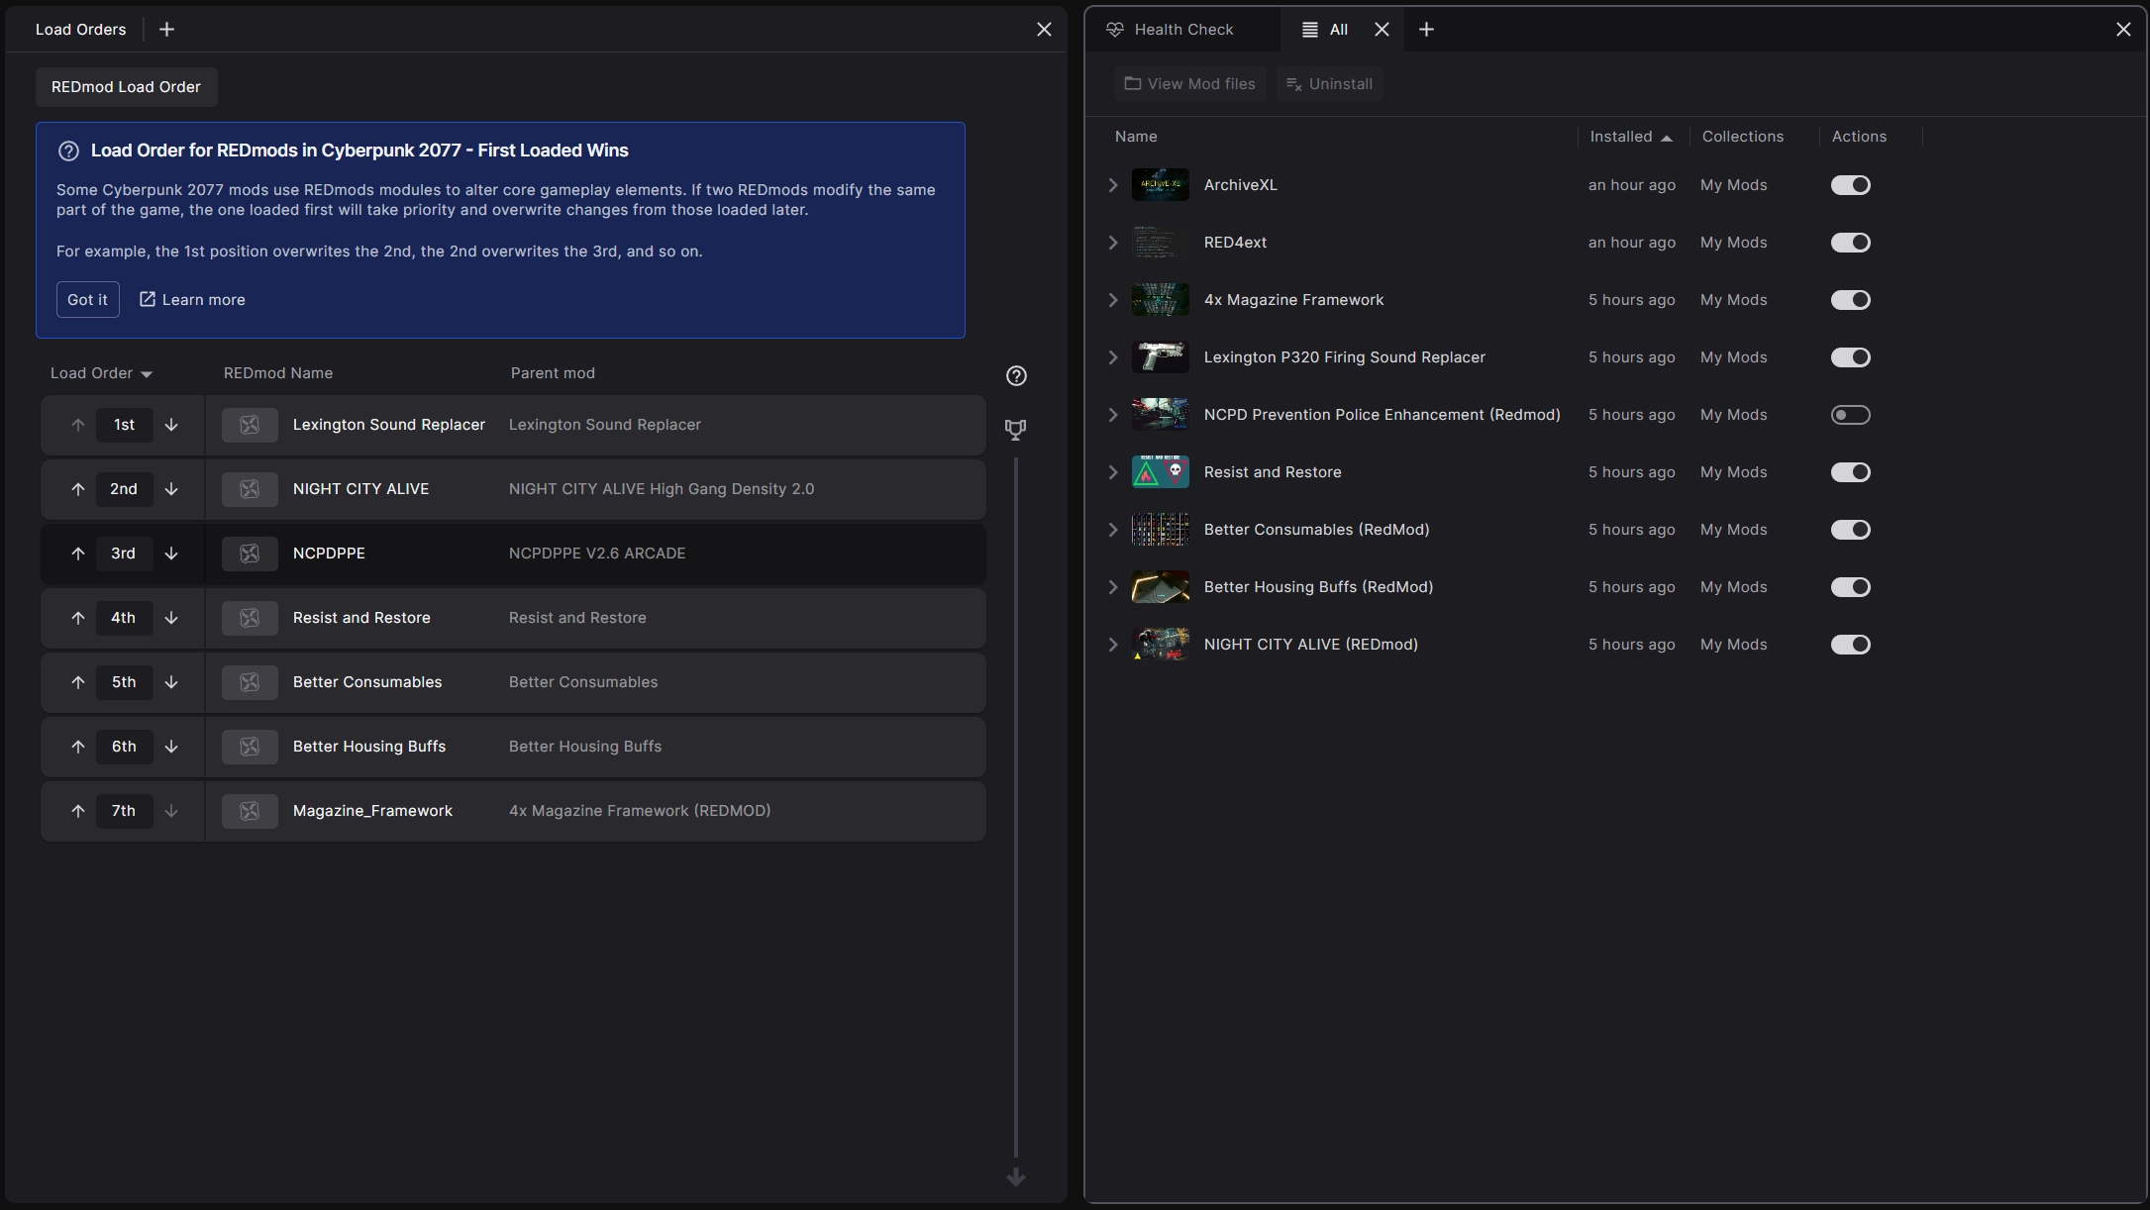Click the Collections column header
This screenshot has height=1210, width=2150.
tap(1742, 137)
